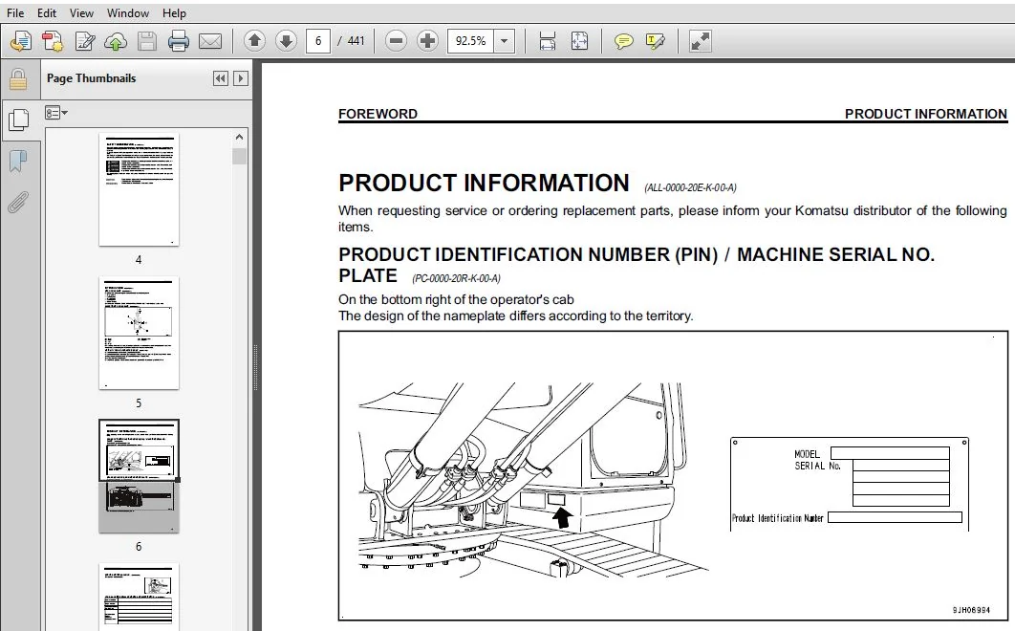1015x631 pixels.
Task: Click the sticky note comment icon
Action: click(x=623, y=42)
